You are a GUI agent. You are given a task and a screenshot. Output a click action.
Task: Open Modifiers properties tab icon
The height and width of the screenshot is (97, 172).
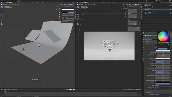[x=143, y=50]
